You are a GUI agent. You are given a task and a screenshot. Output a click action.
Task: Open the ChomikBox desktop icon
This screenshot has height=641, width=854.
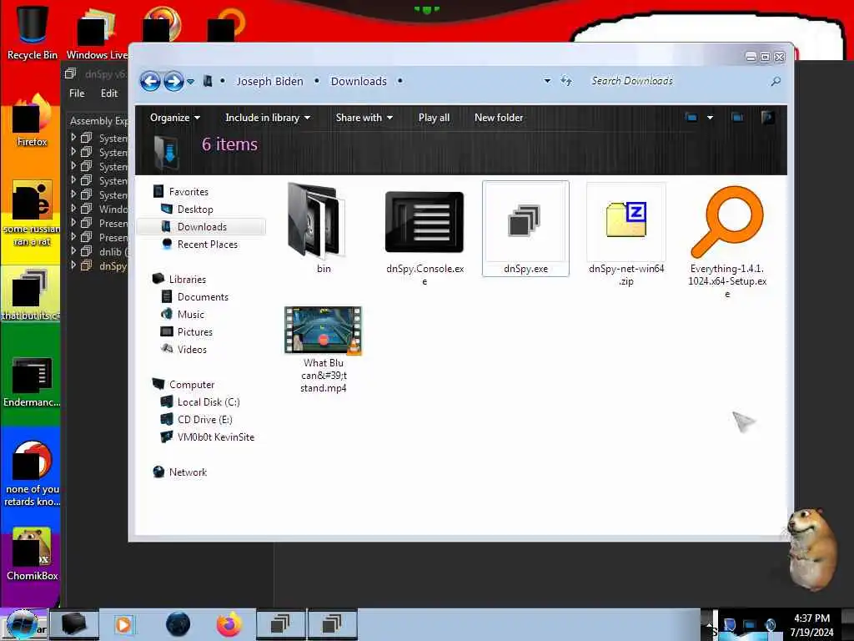pos(33,553)
